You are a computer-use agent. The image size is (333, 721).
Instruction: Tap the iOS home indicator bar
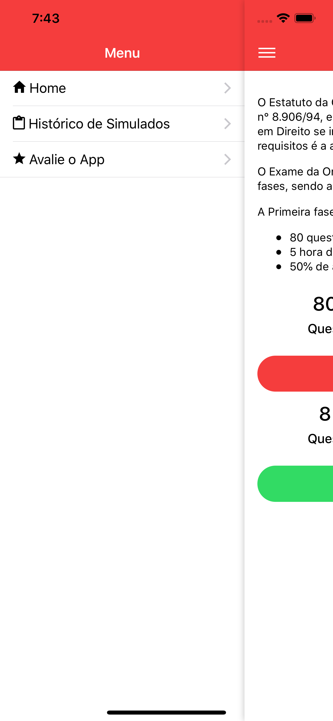click(167, 712)
